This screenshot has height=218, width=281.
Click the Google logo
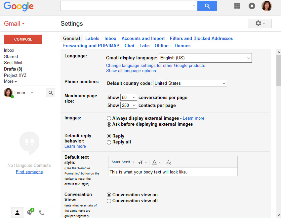[x=19, y=6]
